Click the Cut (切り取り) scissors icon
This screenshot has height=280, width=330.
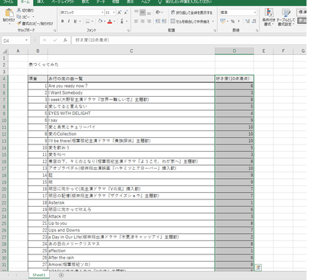19,10
